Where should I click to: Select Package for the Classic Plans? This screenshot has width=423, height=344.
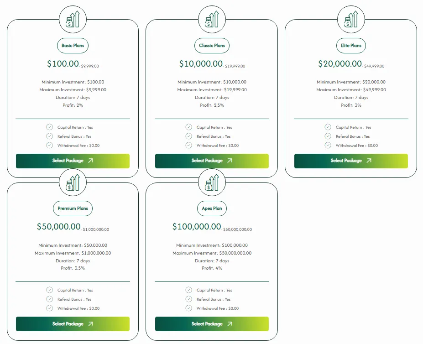(212, 161)
